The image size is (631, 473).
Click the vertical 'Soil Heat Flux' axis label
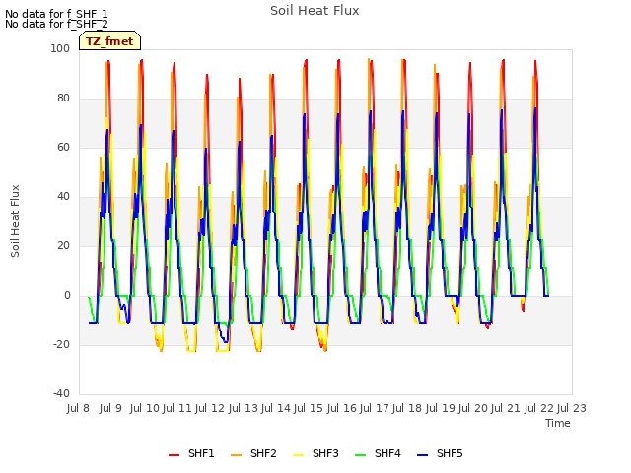pos(15,221)
